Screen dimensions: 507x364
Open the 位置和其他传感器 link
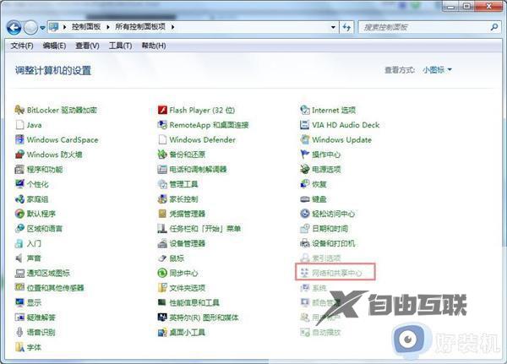pyautogui.click(x=55, y=288)
